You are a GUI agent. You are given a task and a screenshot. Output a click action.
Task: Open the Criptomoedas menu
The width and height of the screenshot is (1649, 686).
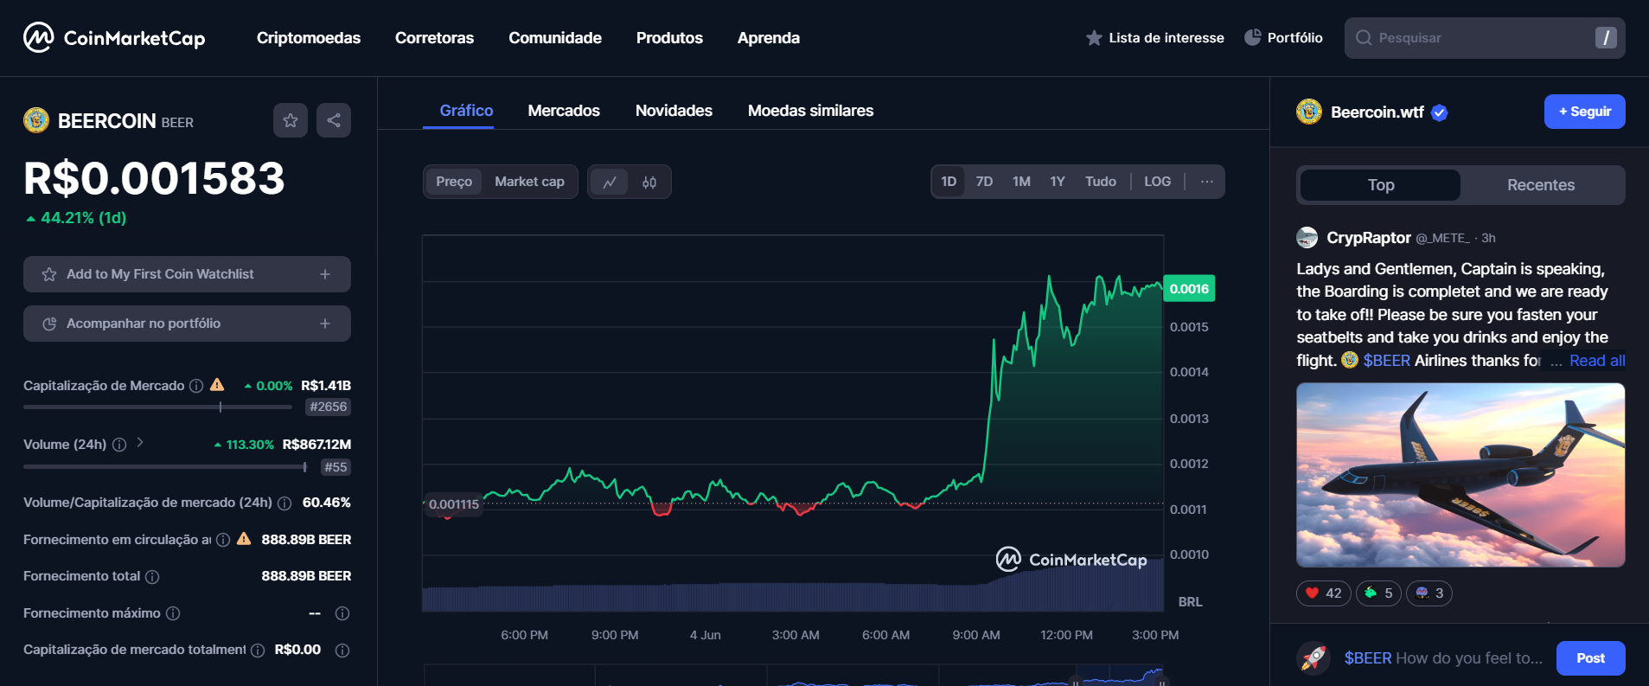tap(309, 38)
